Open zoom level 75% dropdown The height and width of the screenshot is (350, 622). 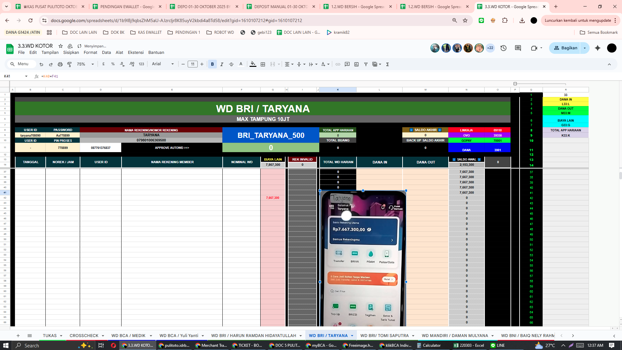[x=85, y=64]
